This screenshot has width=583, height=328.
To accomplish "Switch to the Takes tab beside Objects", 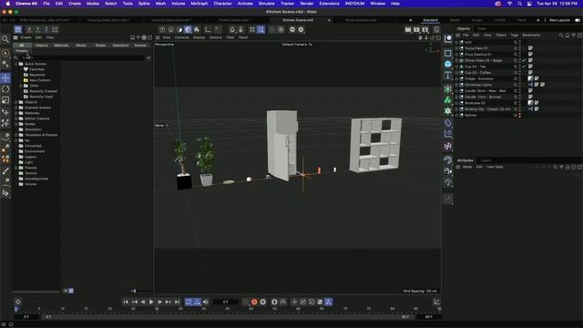I will tap(482, 28).
